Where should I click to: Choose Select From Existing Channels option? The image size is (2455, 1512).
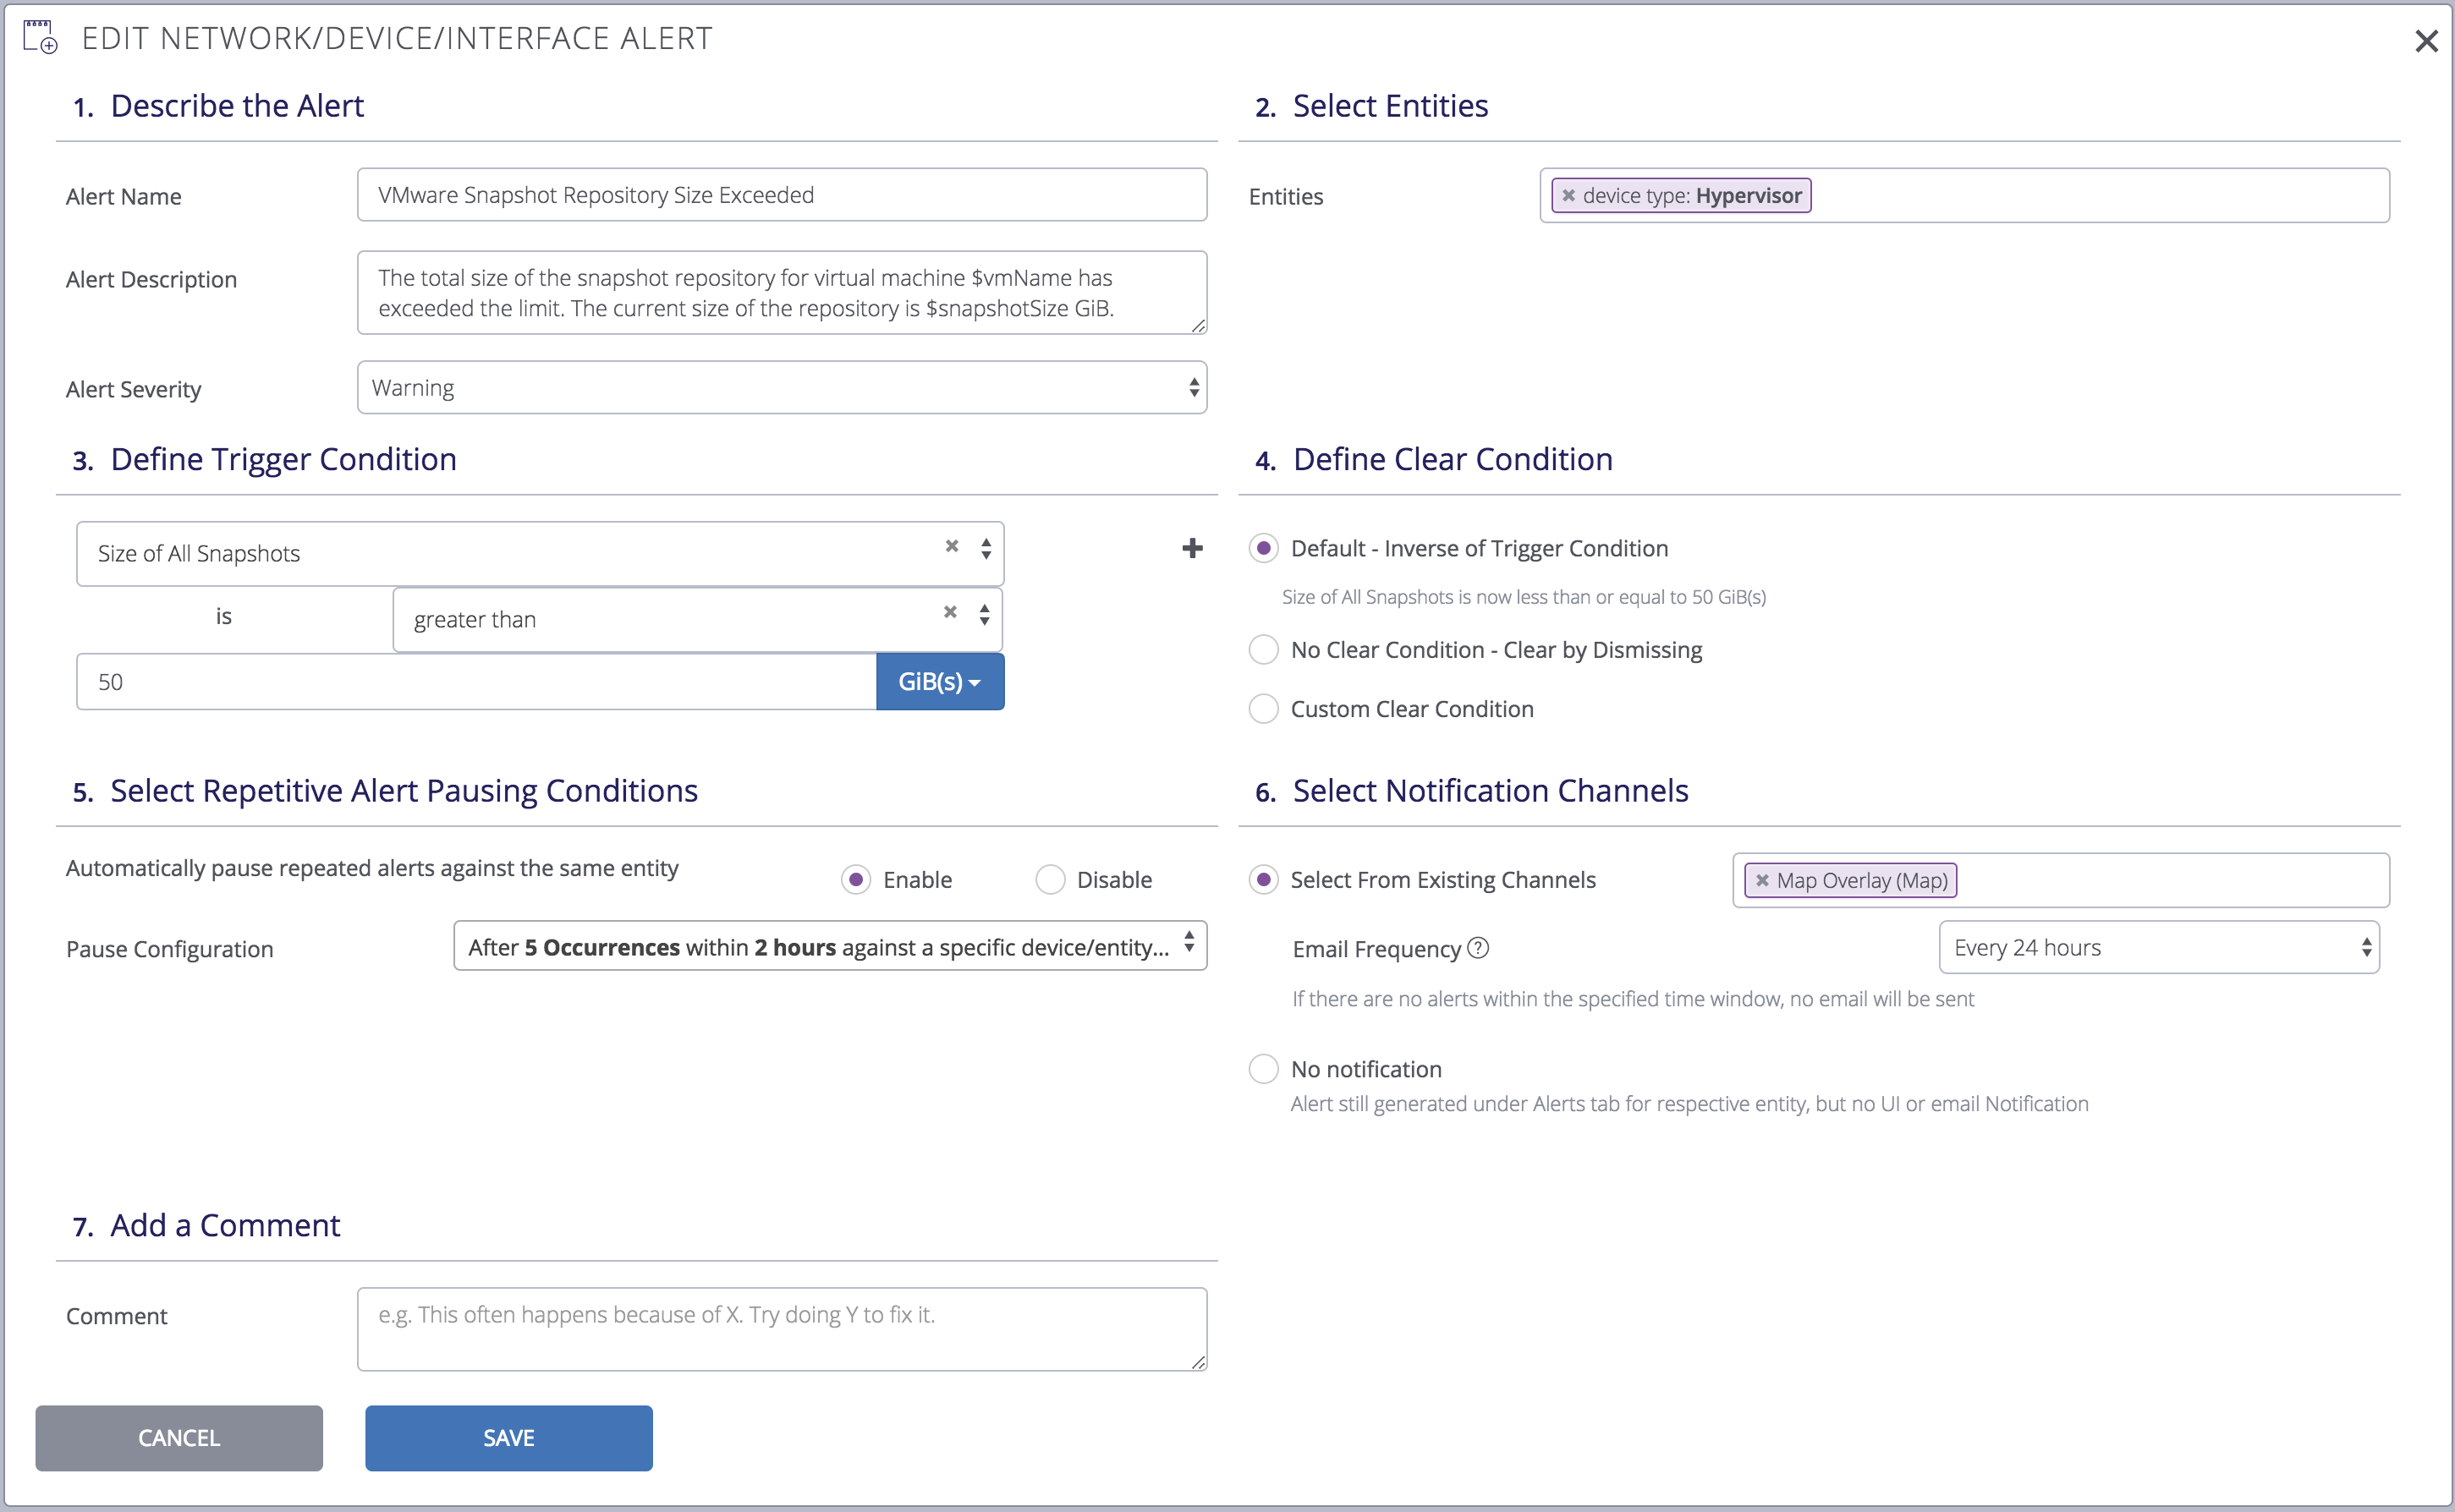pos(1264,880)
